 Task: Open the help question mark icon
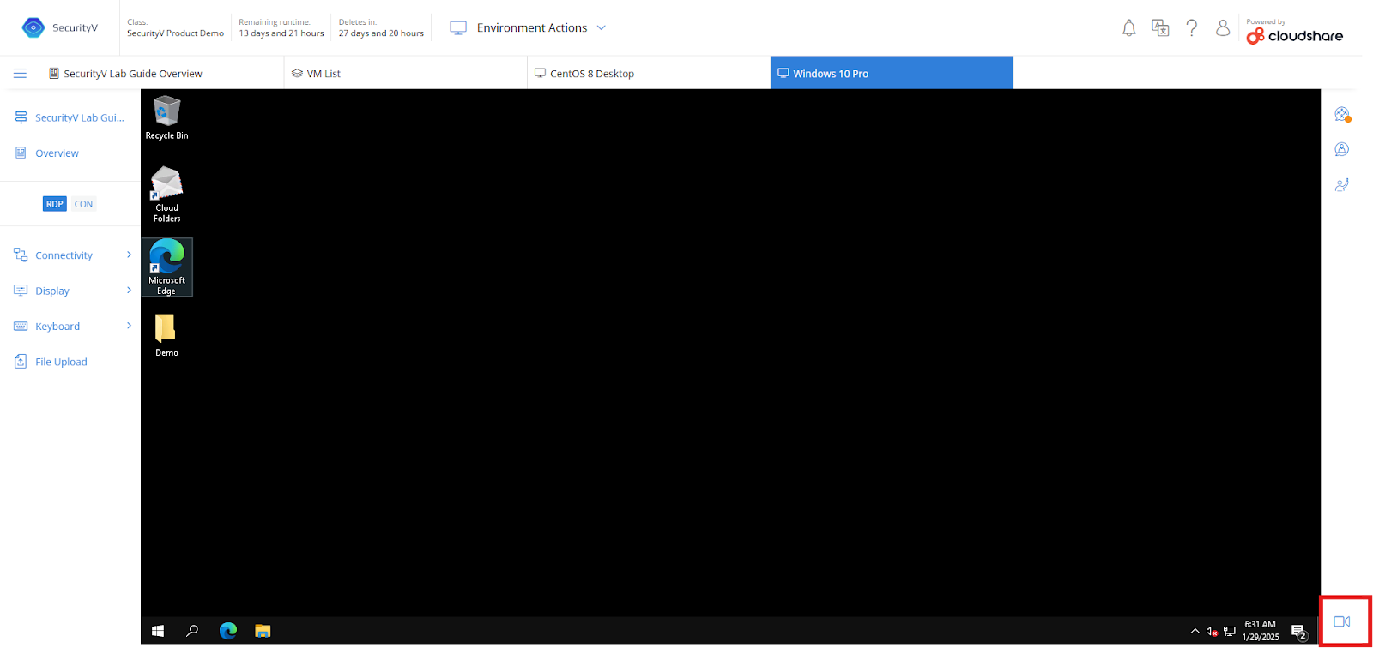[1191, 28]
